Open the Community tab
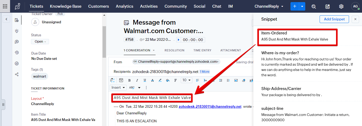 (x=176, y=6)
